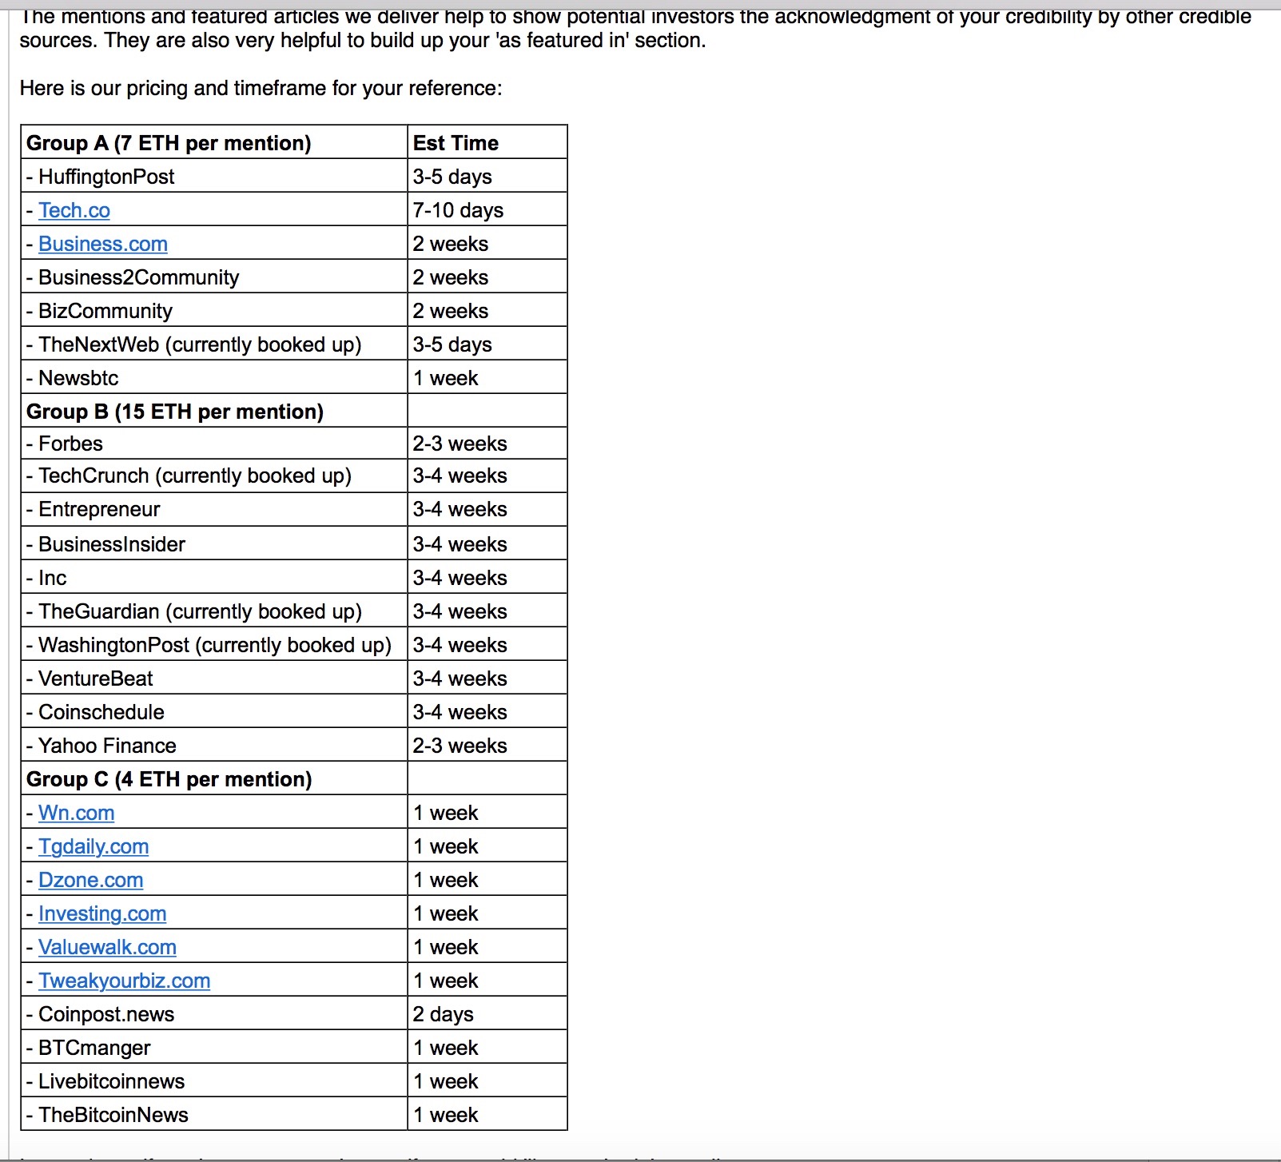Open the Dzone.com link
The height and width of the screenshot is (1162, 1281).
click(91, 880)
